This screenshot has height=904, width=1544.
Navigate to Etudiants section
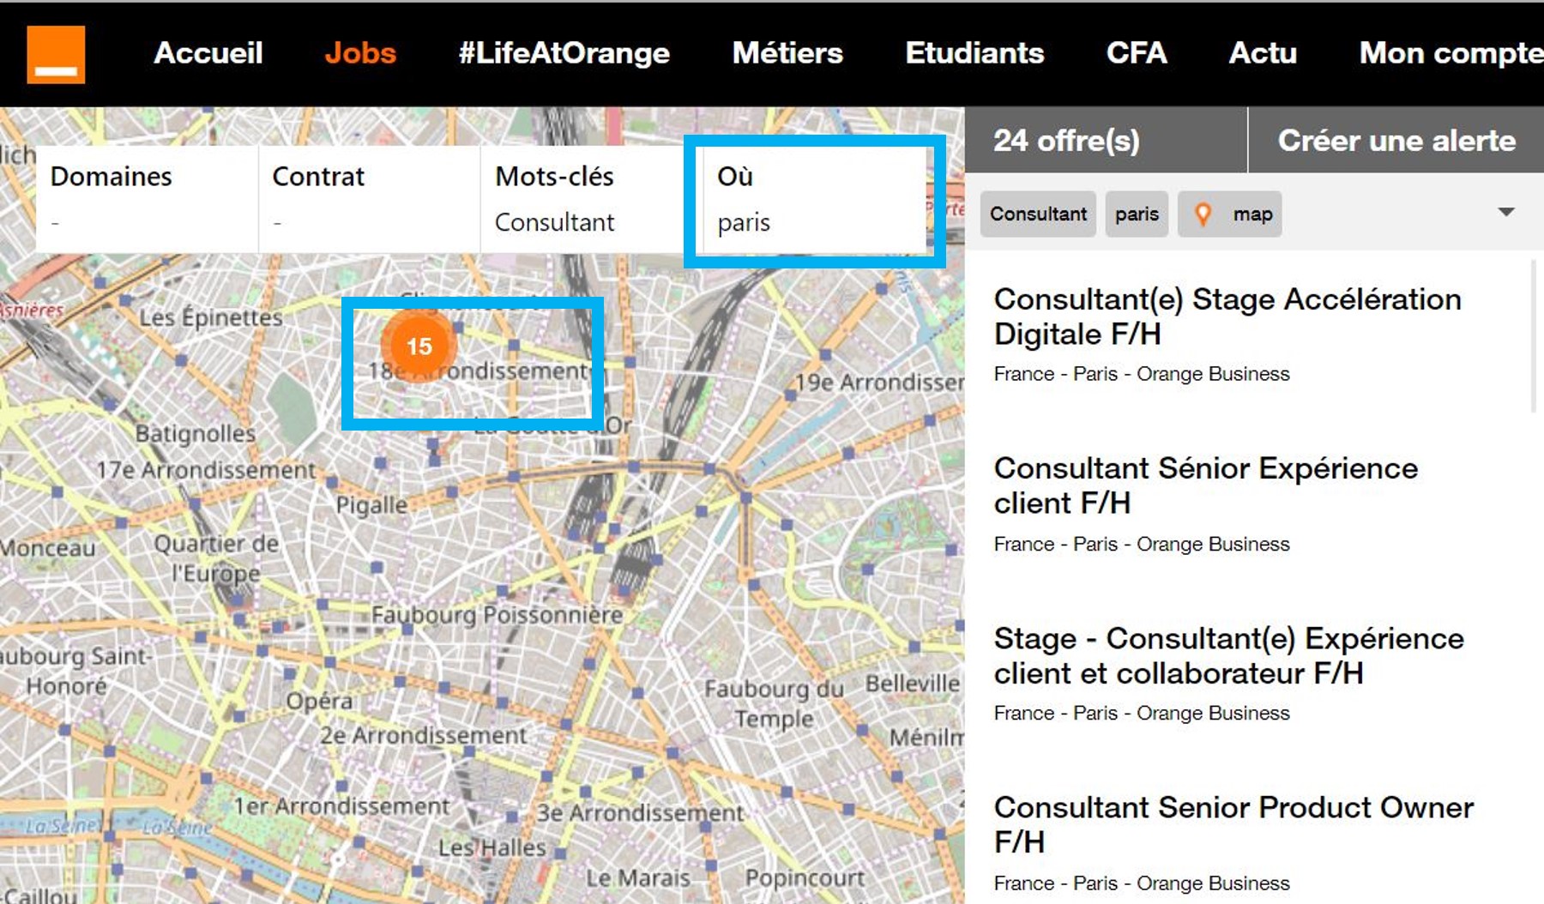(974, 53)
